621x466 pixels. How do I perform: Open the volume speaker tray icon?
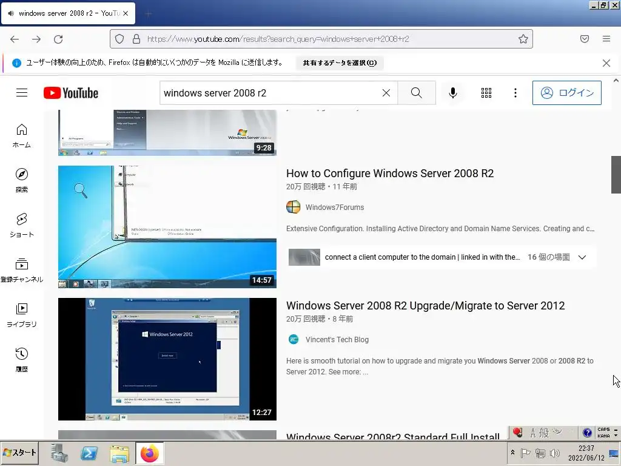coord(555,453)
